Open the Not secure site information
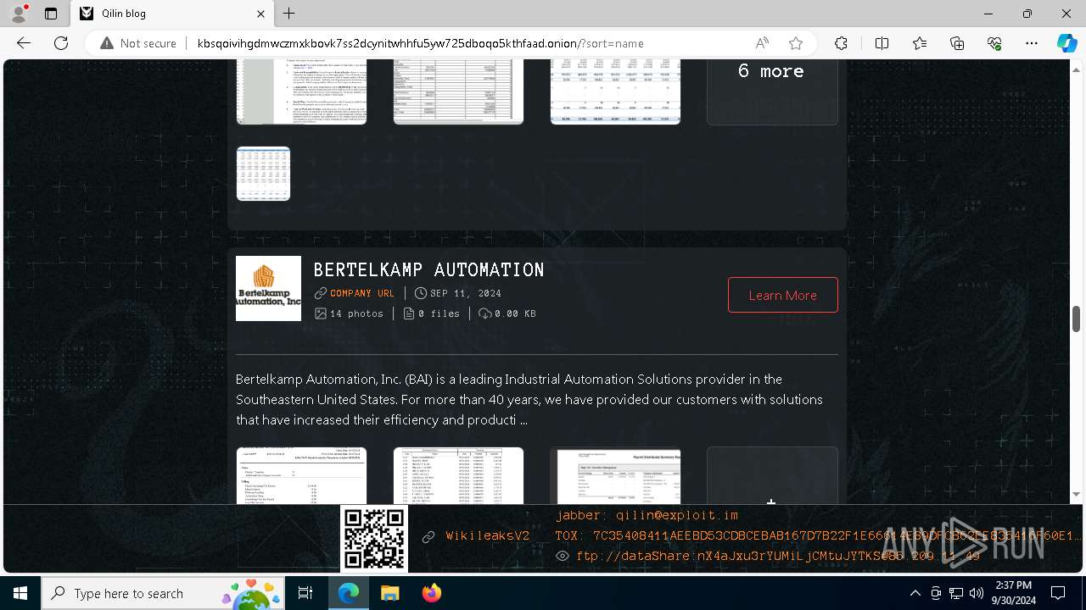This screenshot has width=1086, height=610. click(x=138, y=43)
